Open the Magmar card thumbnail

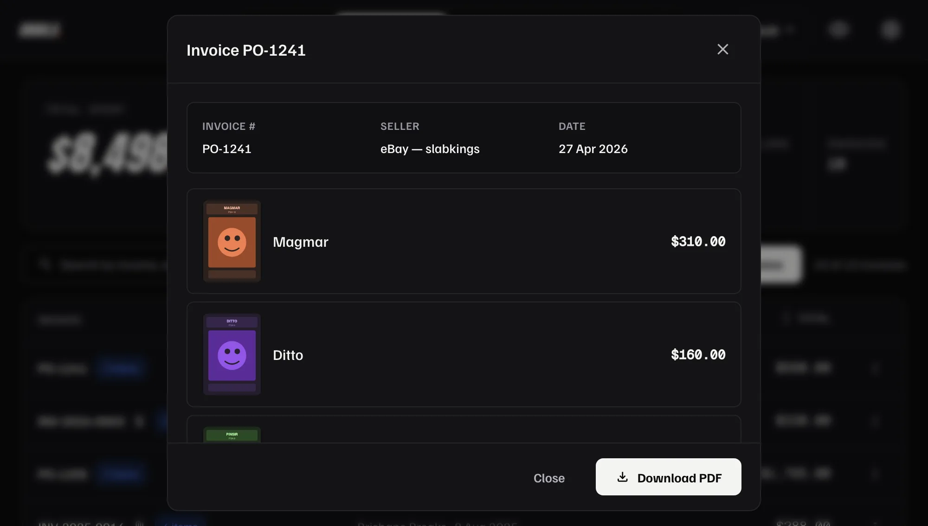(232, 241)
